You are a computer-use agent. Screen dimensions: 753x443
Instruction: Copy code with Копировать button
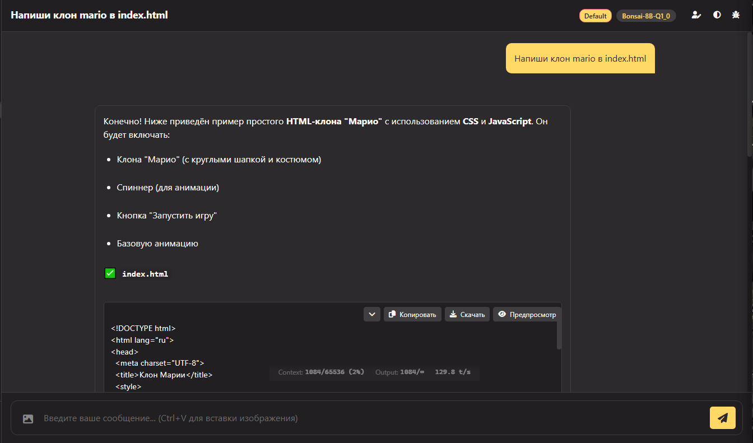click(x=412, y=314)
